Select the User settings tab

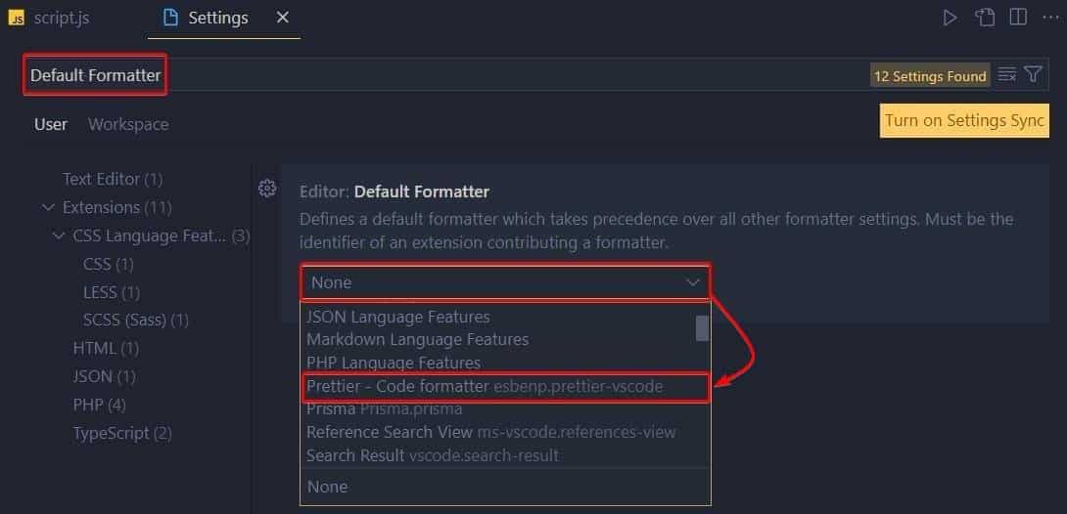[51, 124]
